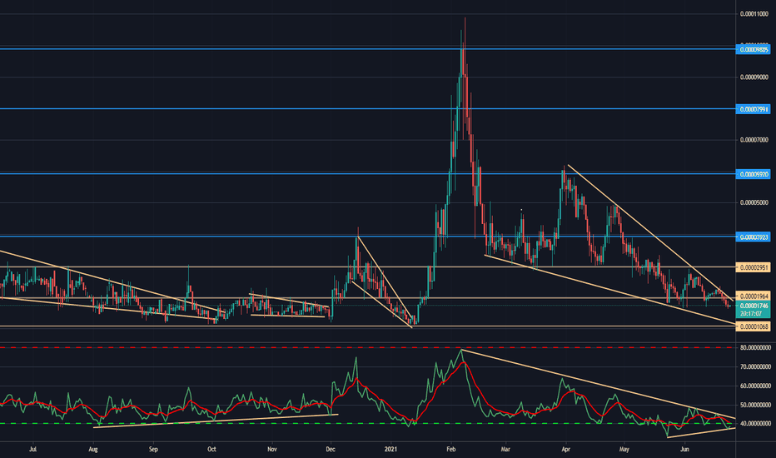Click the Oct label on time axis

(x=211, y=450)
